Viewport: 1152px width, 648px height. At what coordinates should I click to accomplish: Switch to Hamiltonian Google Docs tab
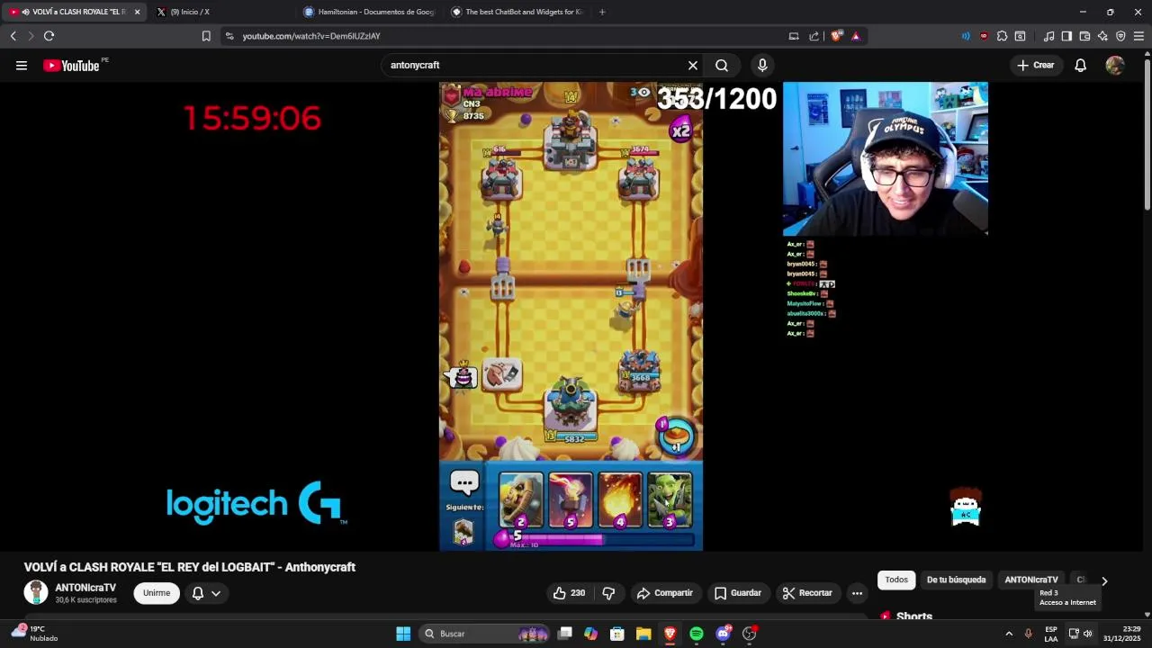click(371, 12)
